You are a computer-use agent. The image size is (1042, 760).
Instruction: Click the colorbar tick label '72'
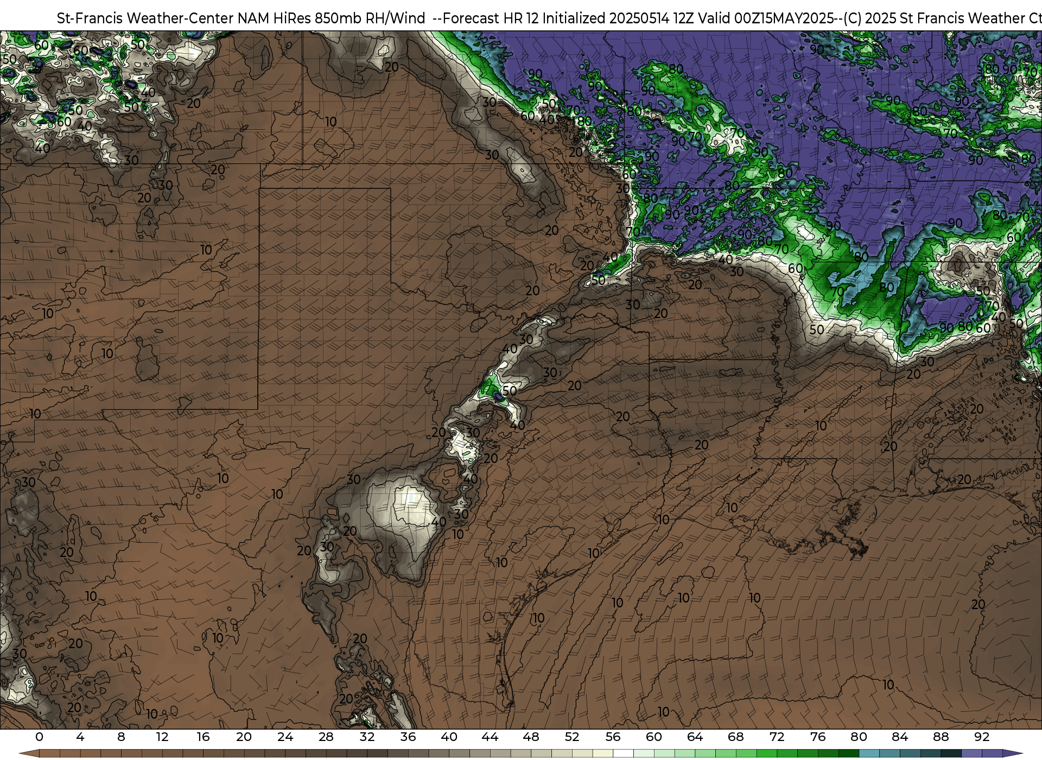[777, 737]
